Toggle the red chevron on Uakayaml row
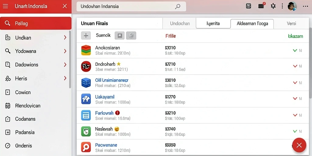The image size is (312, 156). click(295, 98)
